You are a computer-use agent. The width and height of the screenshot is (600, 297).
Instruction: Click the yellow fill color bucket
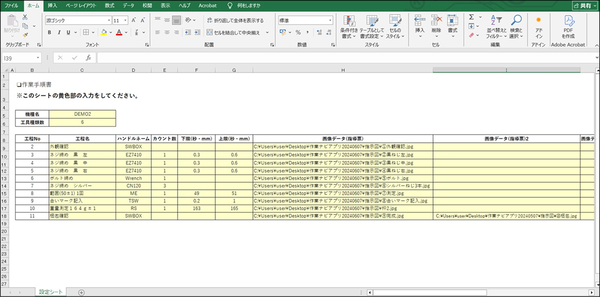tap(104, 32)
